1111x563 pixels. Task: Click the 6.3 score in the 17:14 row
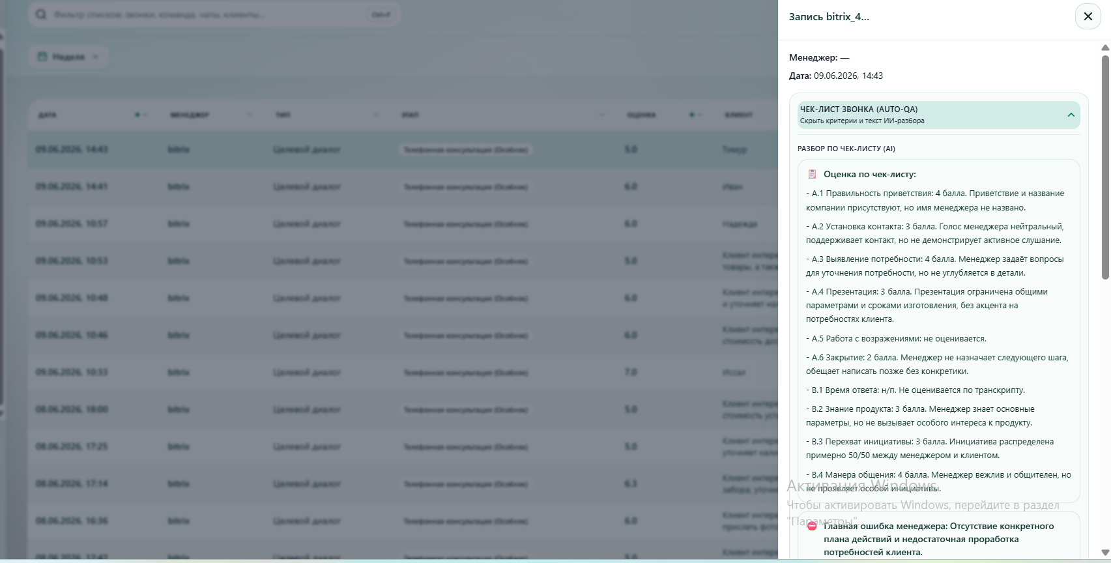click(631, 484)
